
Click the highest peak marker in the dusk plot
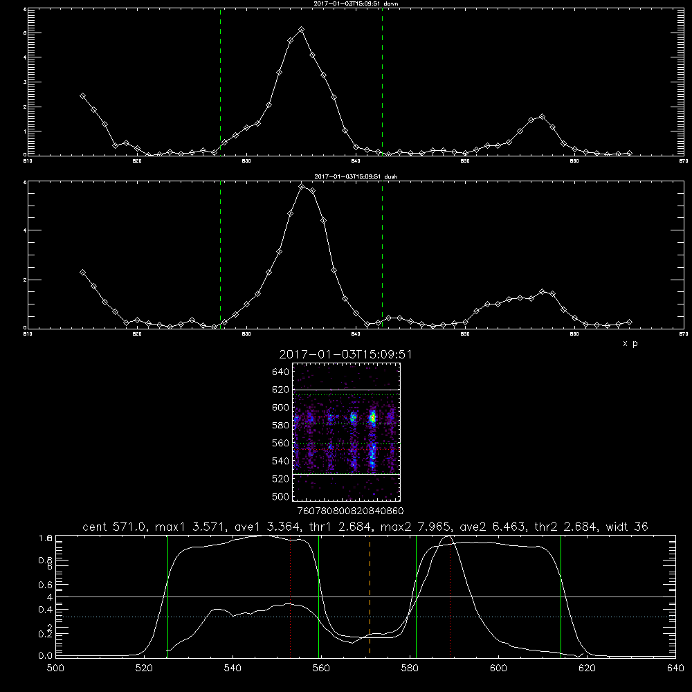pos(302,187)
